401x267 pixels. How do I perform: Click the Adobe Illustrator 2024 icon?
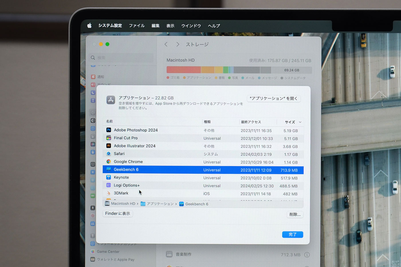[109, 146]
